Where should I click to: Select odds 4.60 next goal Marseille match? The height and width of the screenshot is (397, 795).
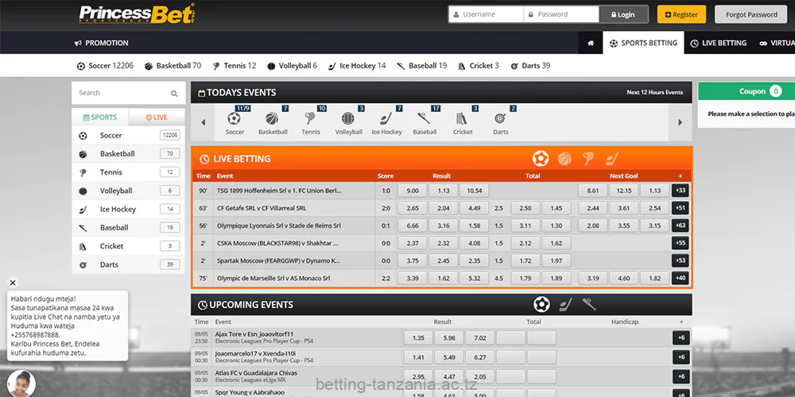[623, 278]
